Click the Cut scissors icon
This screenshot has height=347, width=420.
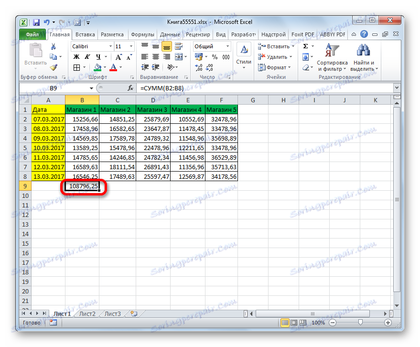click(x=54, y=46)
